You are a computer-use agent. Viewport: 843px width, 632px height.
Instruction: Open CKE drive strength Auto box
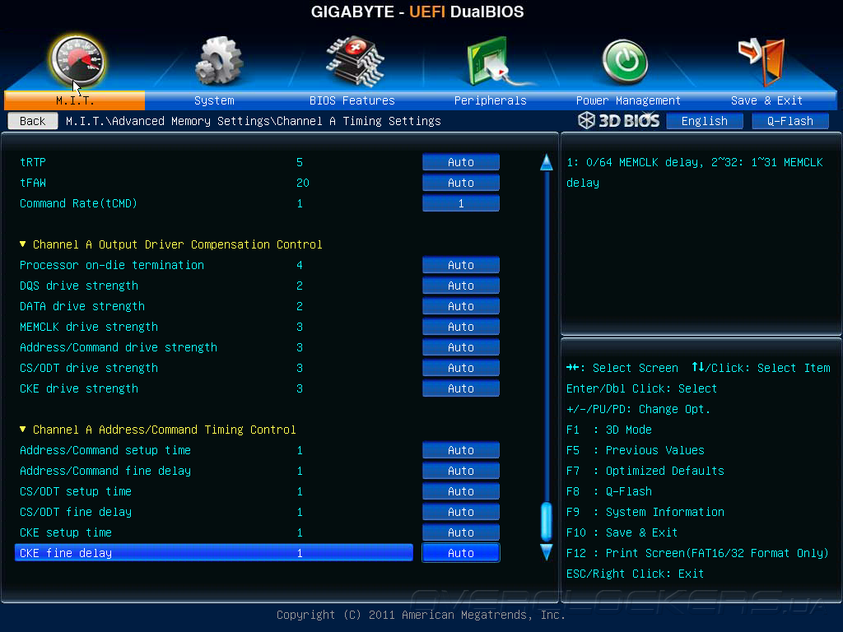pyautogui.click(x=461, y=388)
